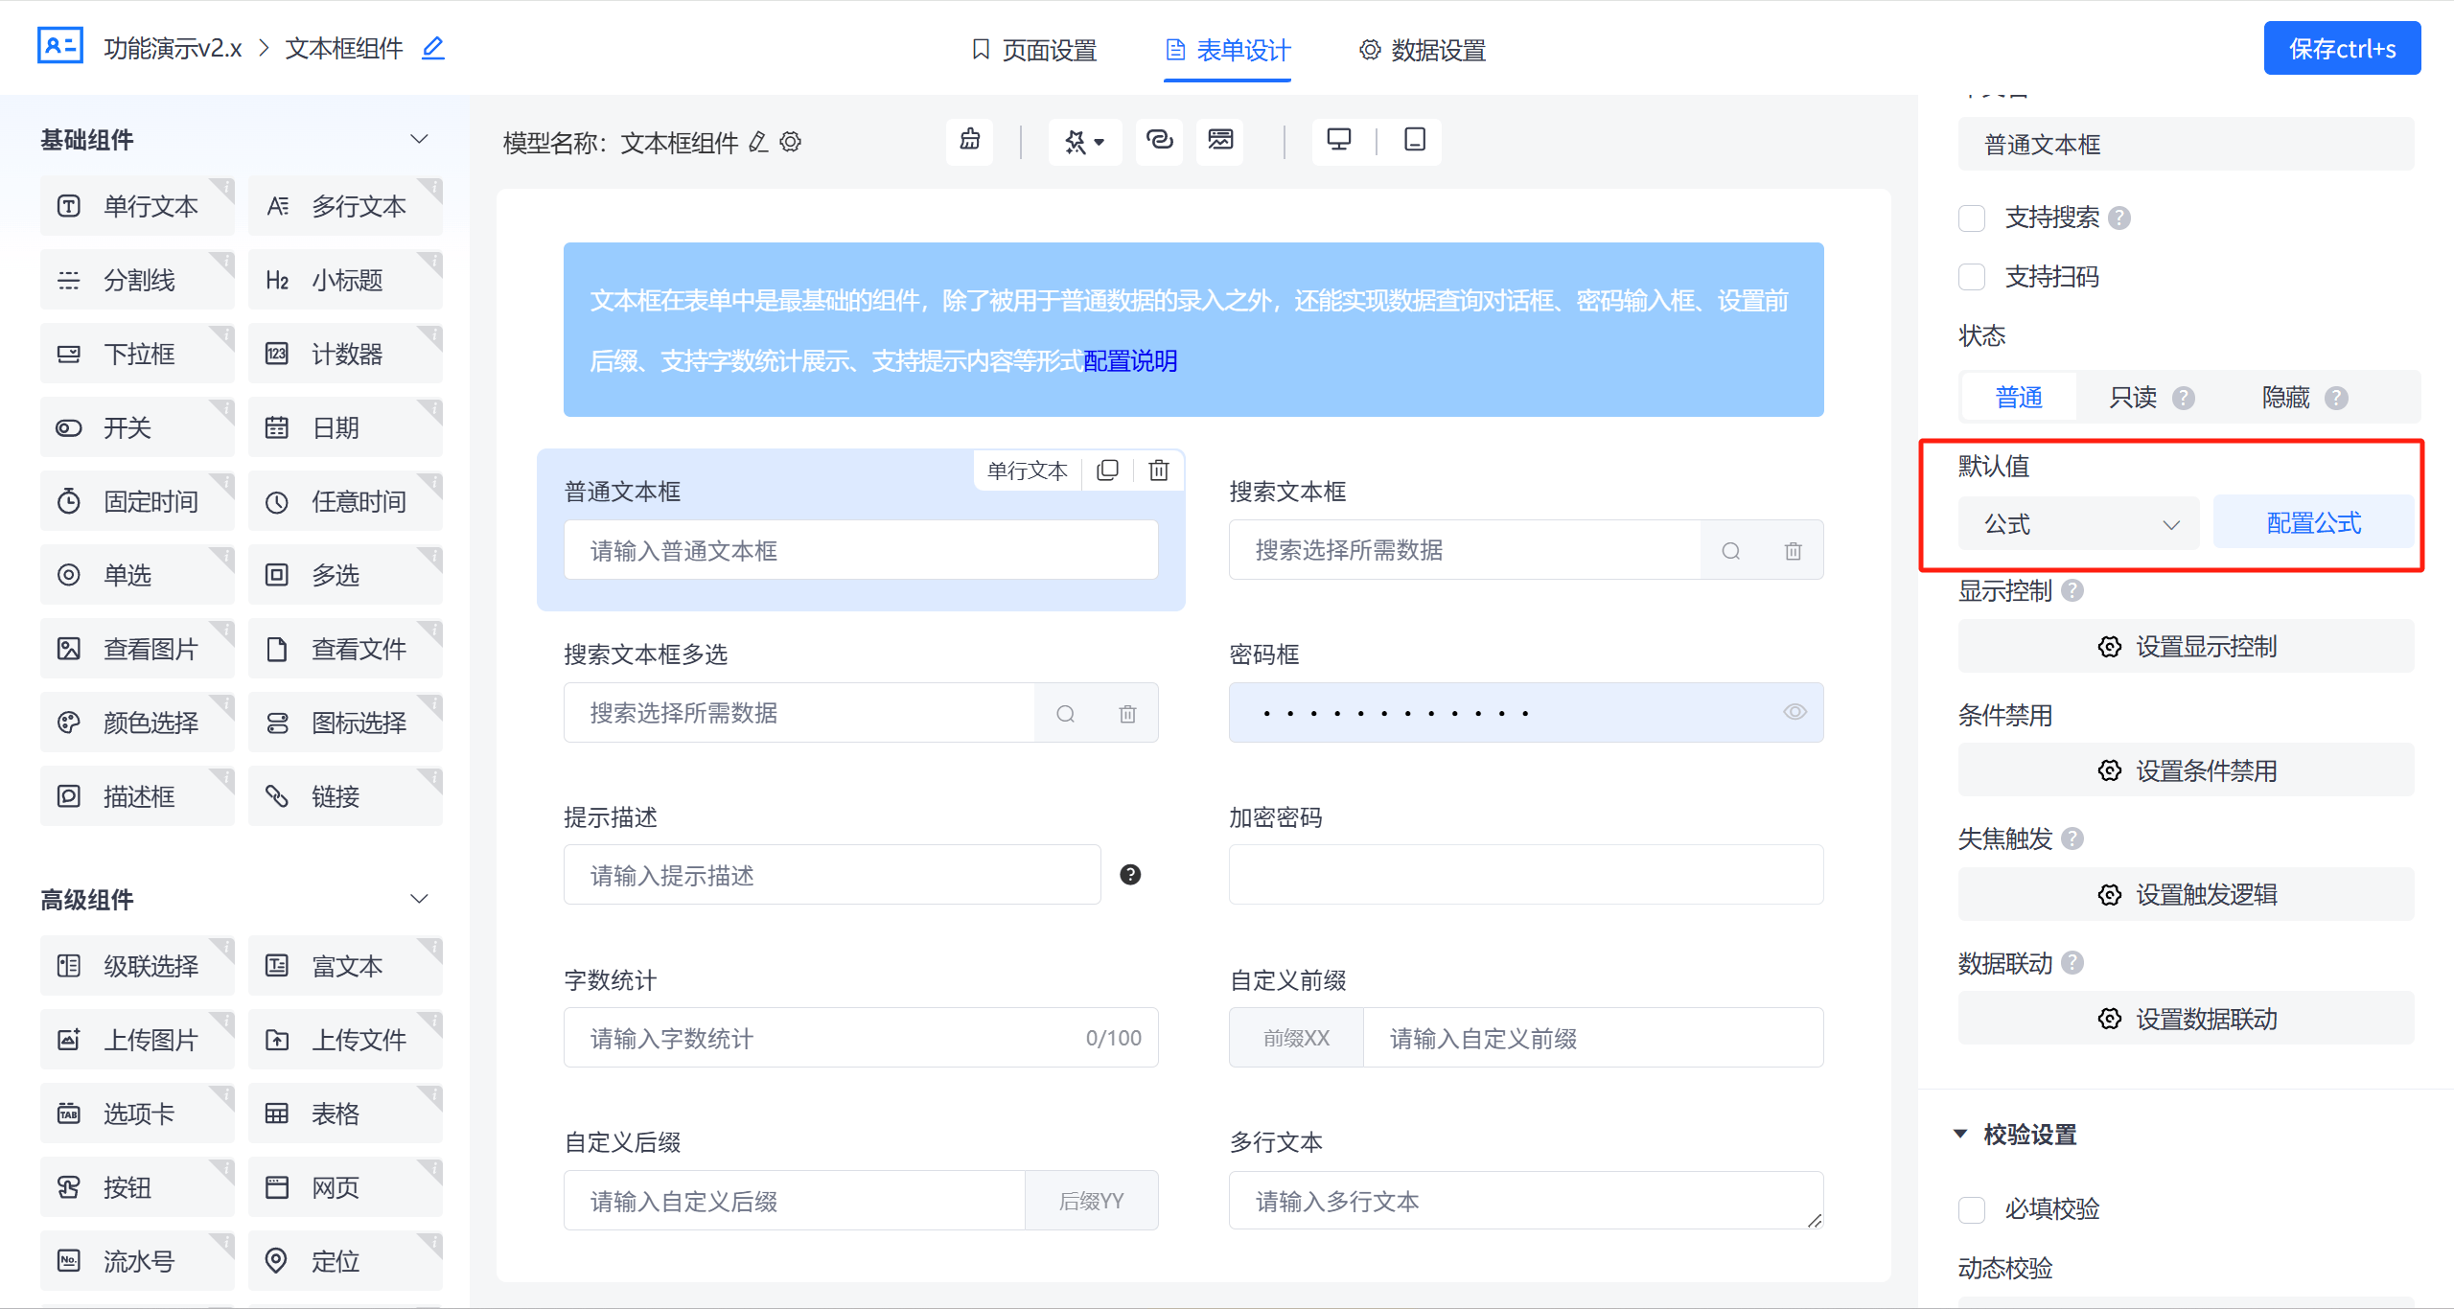Screen dimensions: 2454x1309
Task: Open the 数据设置 tab
Action: click(x=1423, y=50)
